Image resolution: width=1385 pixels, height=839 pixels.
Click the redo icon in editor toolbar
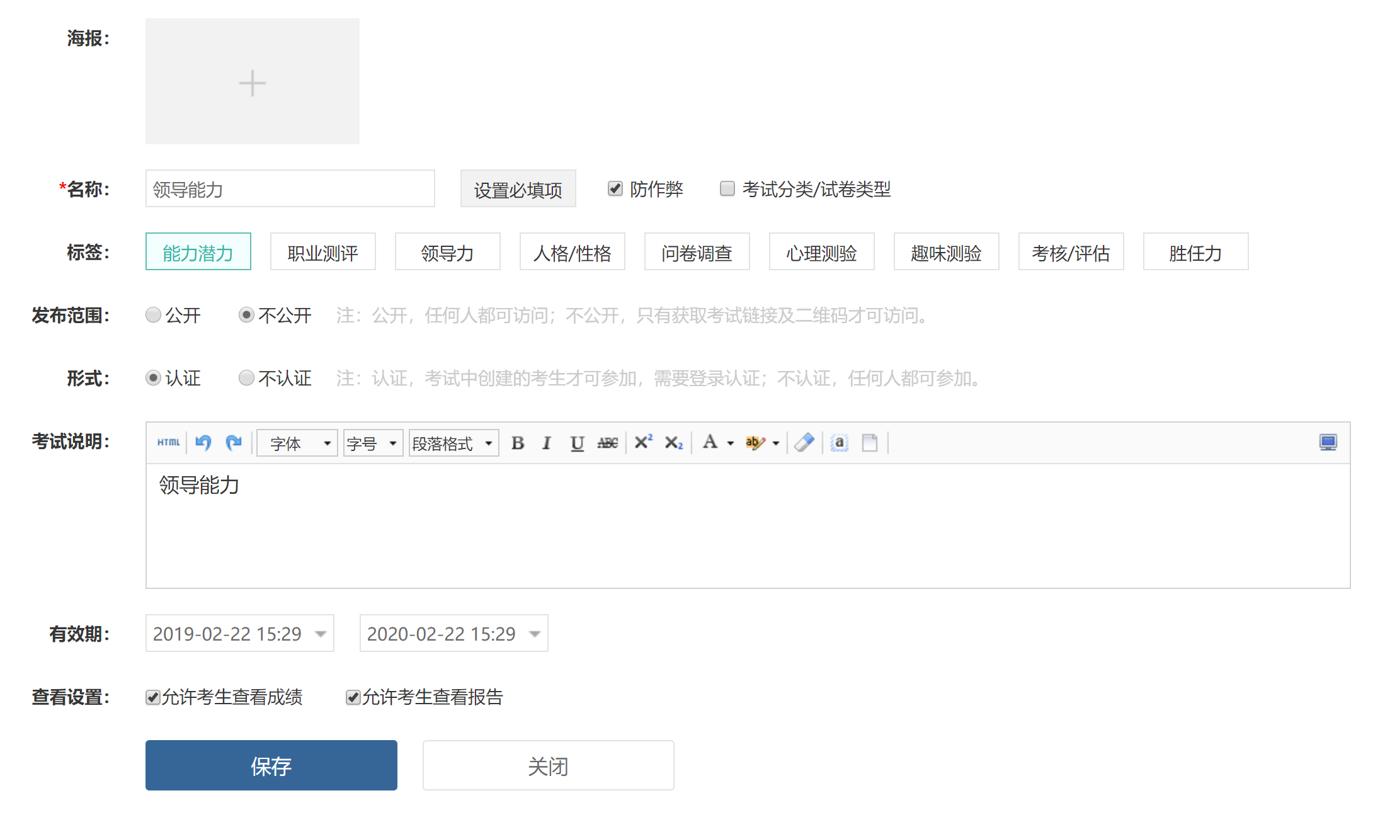234,443
